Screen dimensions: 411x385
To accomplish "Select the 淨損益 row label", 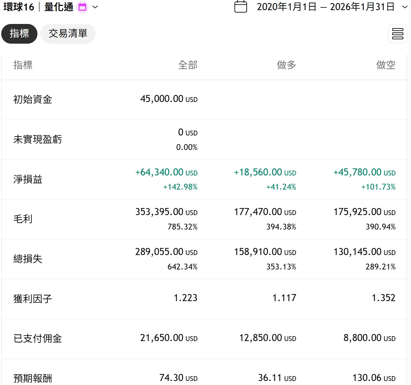I will click(x=28, y=179).
